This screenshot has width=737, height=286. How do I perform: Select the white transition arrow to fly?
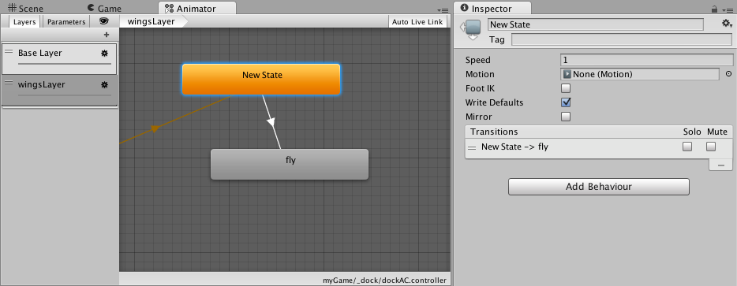click(x=271, y=122)
